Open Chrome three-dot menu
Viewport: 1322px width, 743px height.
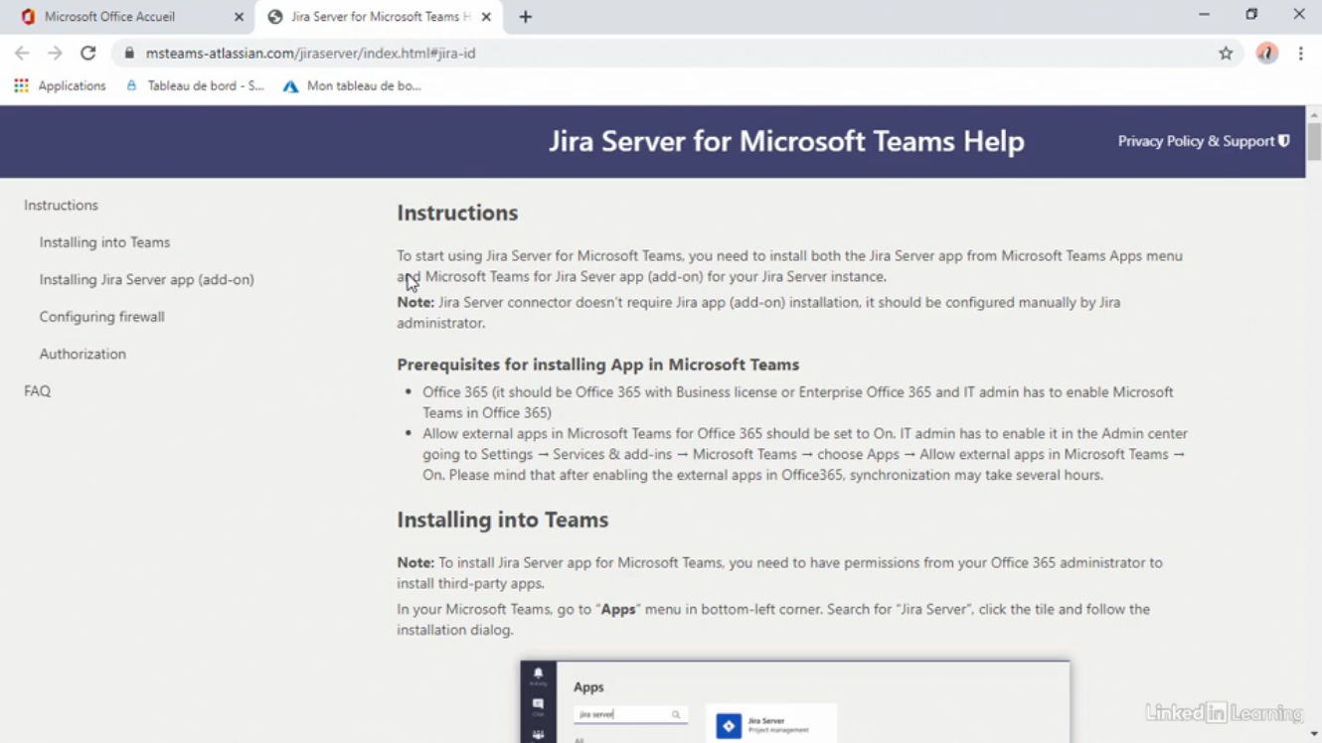[1300, 54]
